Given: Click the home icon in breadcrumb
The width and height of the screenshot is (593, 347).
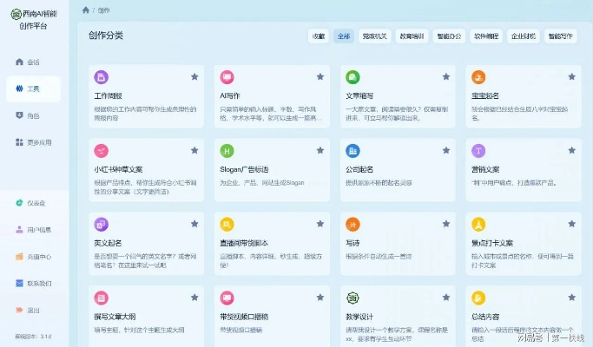Looking at the screenshot, I should (x=85, y=10).
